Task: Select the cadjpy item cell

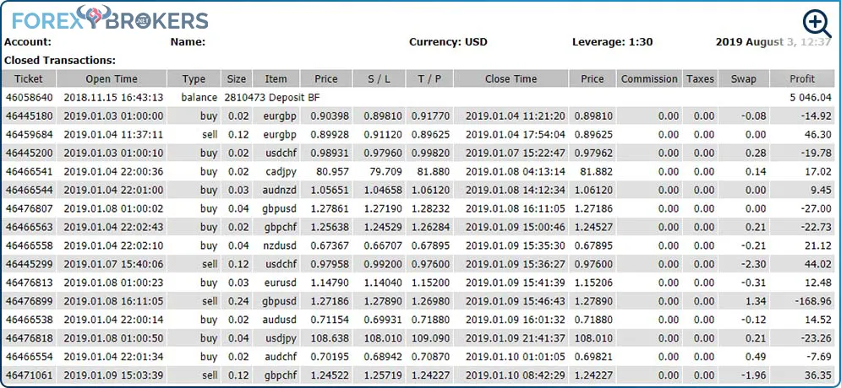Action: pos(279,172)
